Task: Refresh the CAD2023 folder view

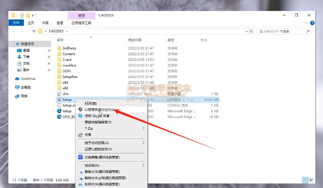Action: [251, 32]
